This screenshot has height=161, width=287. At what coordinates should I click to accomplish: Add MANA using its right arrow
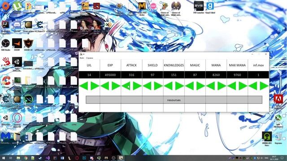[x=222, y=86]
